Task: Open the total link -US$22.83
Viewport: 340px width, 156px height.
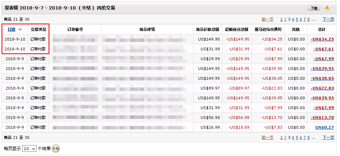Action: 322,88
